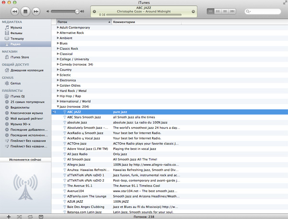Click the add playlist plus button

(9, 217)
